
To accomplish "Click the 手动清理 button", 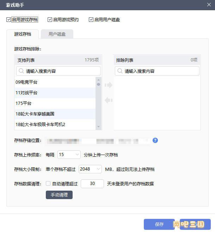I will click(59, 195).
